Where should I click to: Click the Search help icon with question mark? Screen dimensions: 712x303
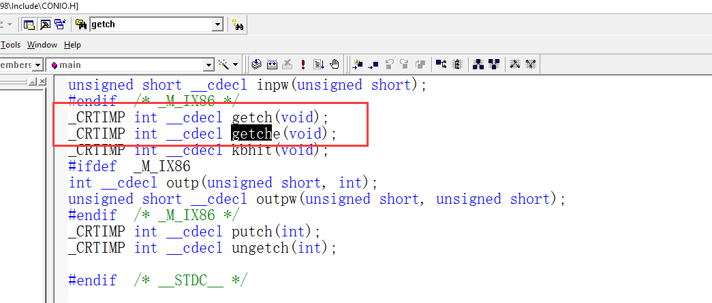coord(238,25)
